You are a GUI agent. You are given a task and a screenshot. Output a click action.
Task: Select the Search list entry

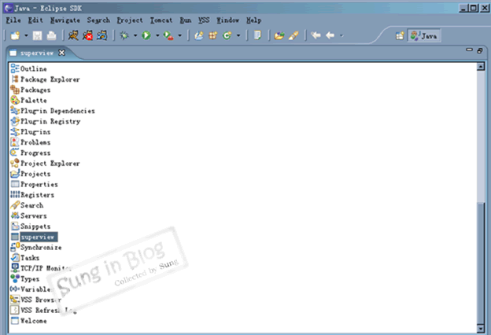27,205
